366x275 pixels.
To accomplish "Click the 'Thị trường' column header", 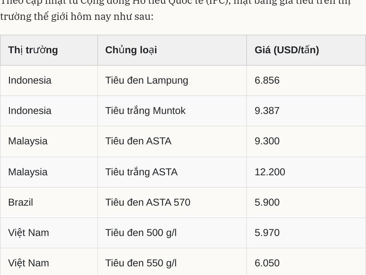I will point(49,50).
